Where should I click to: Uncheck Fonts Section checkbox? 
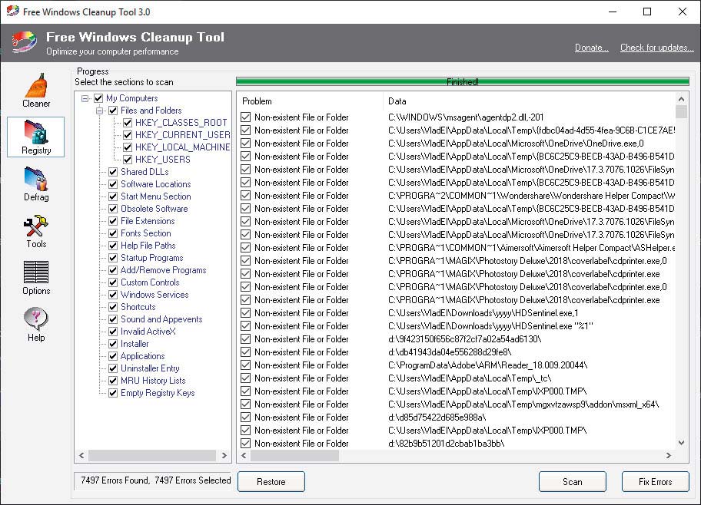[113, 233]
